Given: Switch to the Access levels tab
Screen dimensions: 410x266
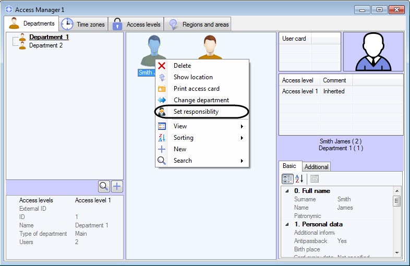Looking at the screenshot, I should (136, 25).
